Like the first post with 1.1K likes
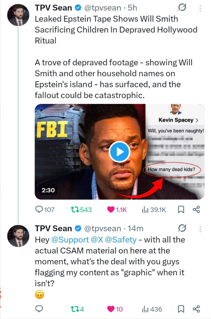211x319 pixels. point(111,210)
